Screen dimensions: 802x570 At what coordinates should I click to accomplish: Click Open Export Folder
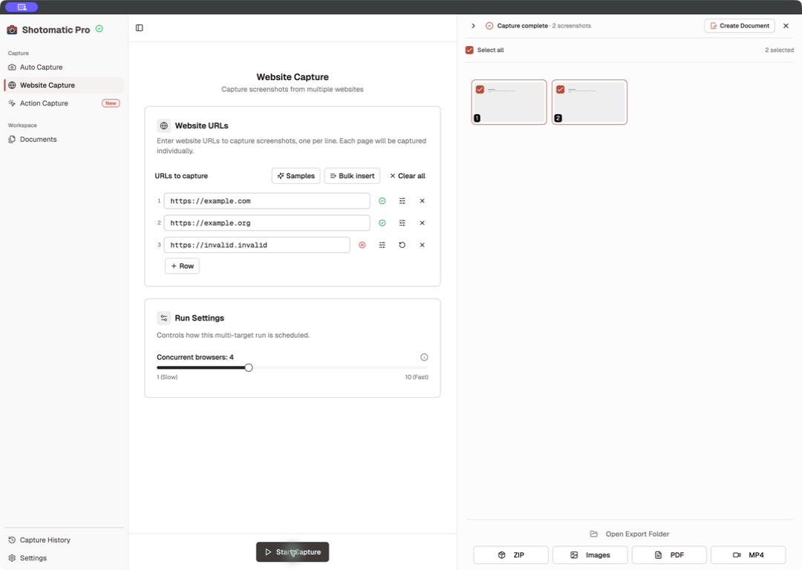(630, 534)
